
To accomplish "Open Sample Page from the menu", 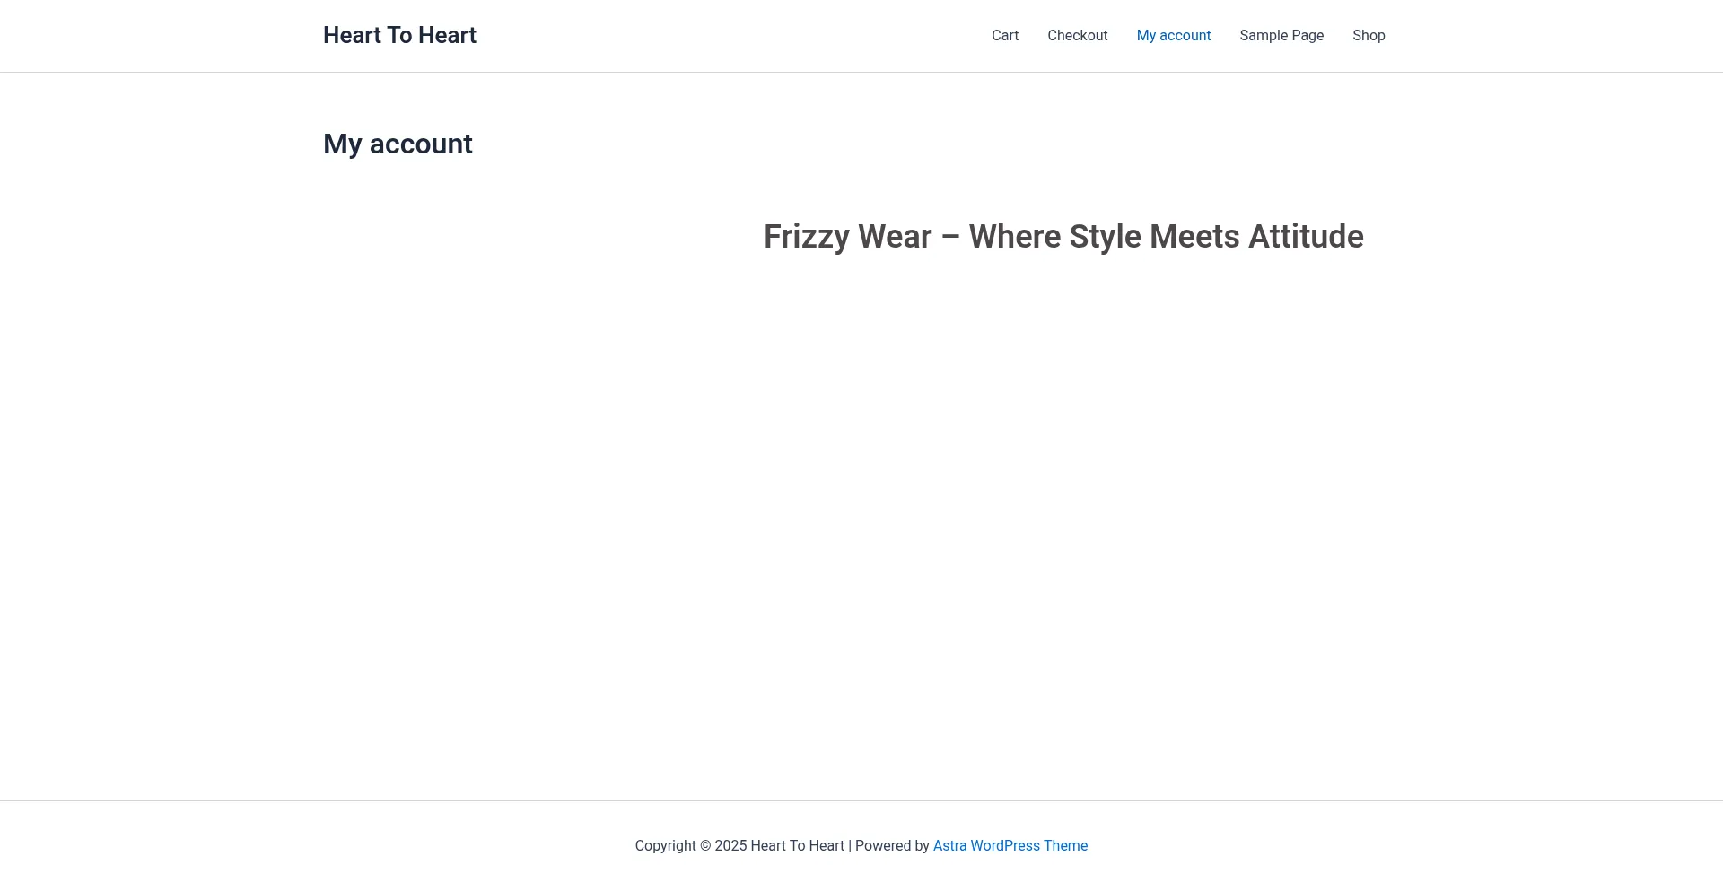I will (x=1281, y=36).
